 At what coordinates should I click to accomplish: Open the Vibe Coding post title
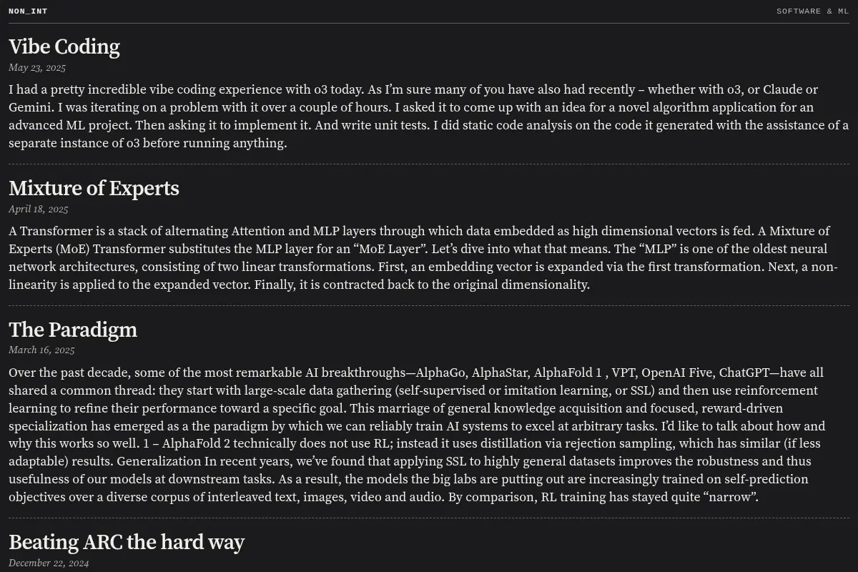click(x=64, y=46)
